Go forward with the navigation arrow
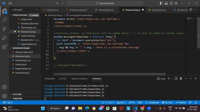 (62, 3)
